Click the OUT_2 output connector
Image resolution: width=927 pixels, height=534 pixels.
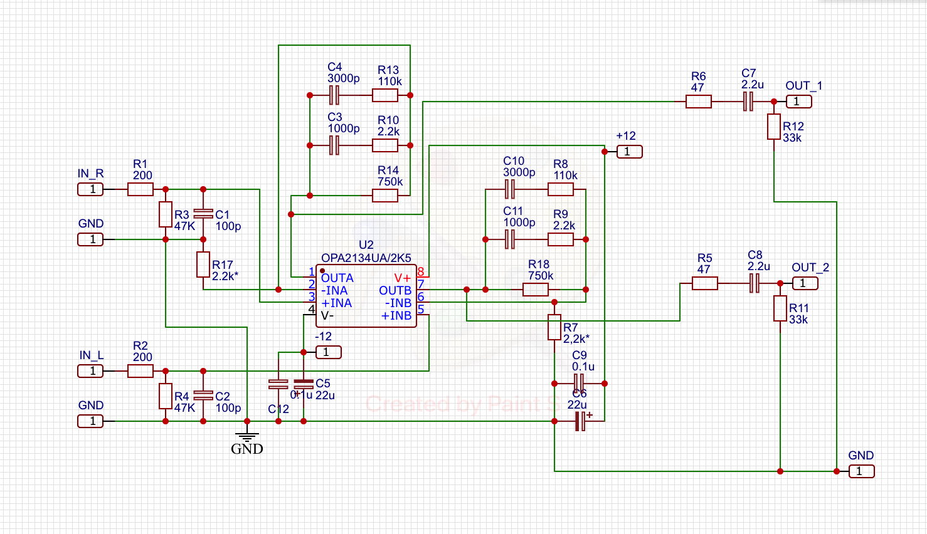805,283
